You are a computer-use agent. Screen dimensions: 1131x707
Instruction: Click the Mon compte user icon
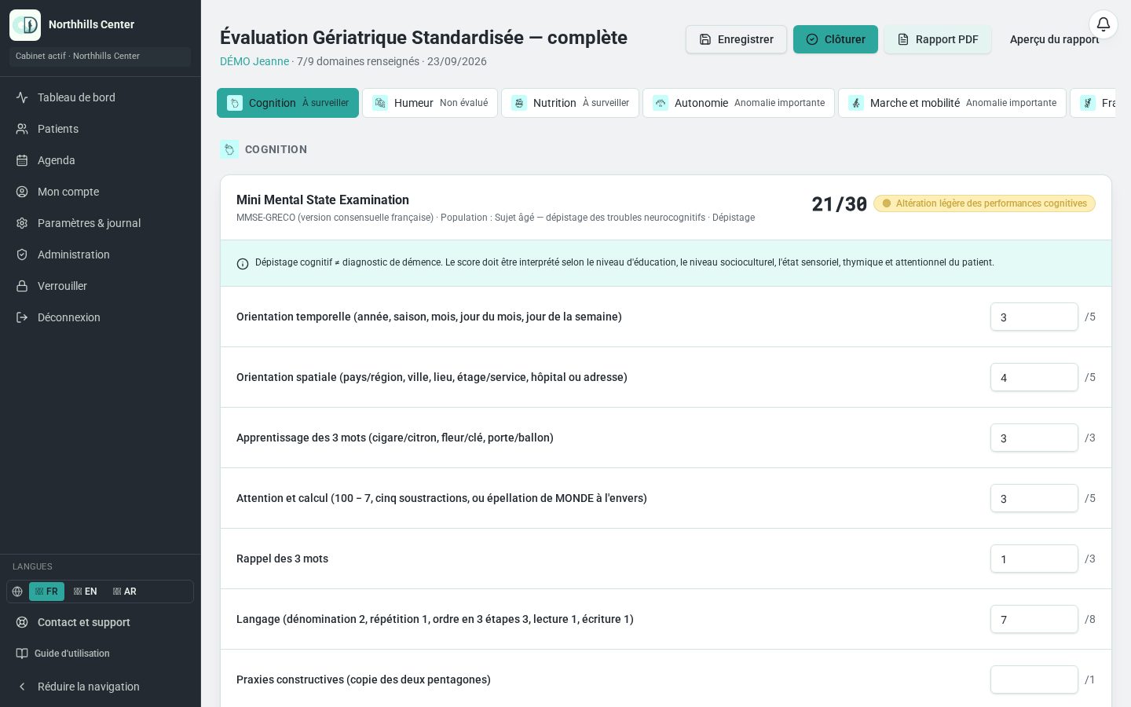(22, 192)
